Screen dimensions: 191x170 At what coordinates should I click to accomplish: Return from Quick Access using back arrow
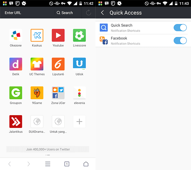click(x=103, y=13)
